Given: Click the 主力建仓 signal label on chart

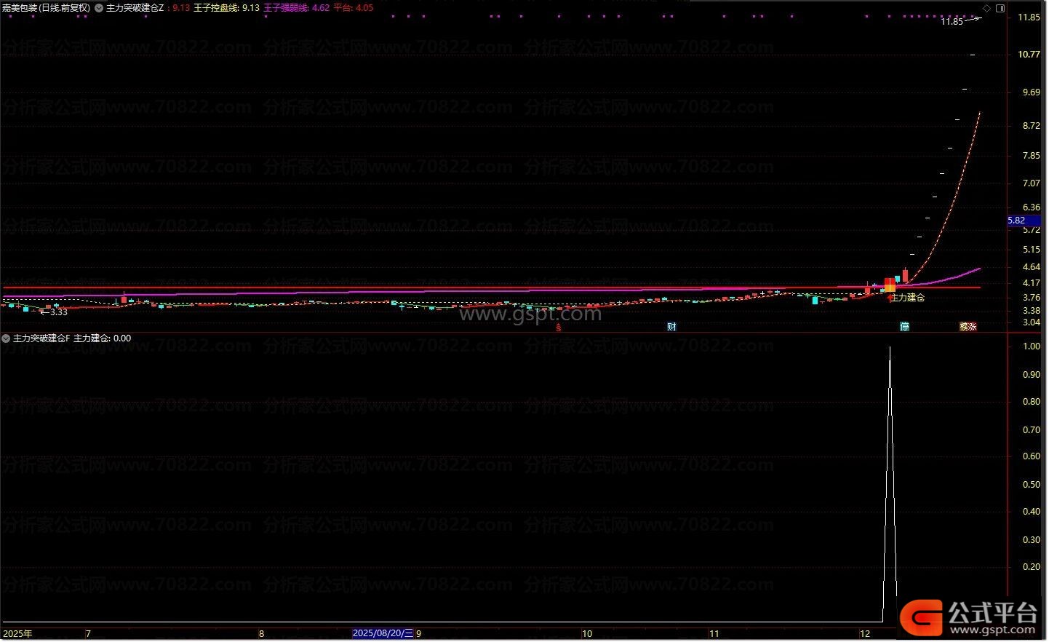Looking at the screenshot, I should (908, 298).
